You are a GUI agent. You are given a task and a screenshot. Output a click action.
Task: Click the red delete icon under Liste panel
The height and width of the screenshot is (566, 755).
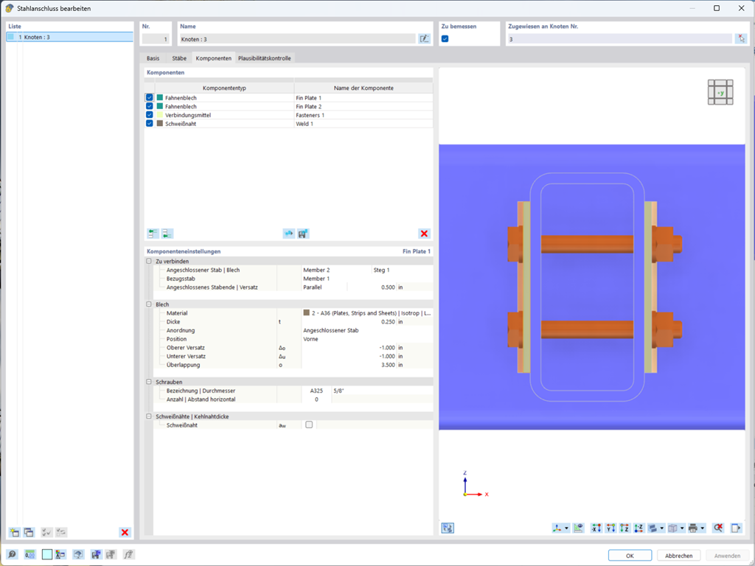pyautogui.click(x=125, y=532)
